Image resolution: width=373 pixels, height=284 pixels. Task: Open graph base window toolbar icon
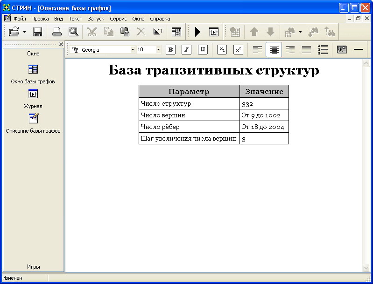coord(176,32)
